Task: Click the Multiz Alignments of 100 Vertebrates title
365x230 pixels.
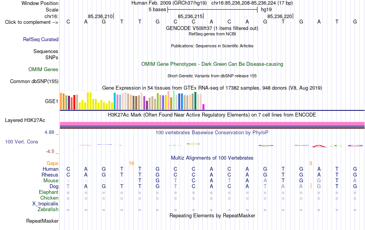Action: coord(212,158)
